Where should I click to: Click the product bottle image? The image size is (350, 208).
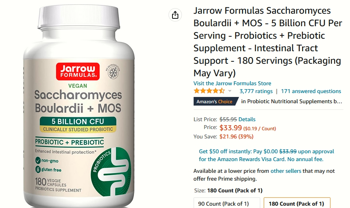click(x=78, y=106)
